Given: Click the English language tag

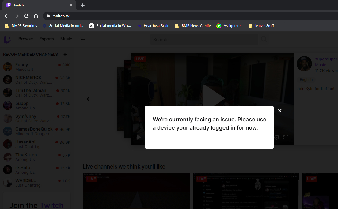Looking at the screenshot, I should tap(306, 79).
